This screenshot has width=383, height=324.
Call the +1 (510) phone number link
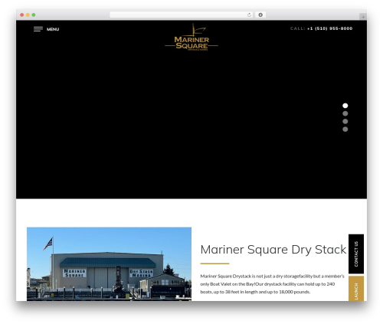(x=329, y=28)
